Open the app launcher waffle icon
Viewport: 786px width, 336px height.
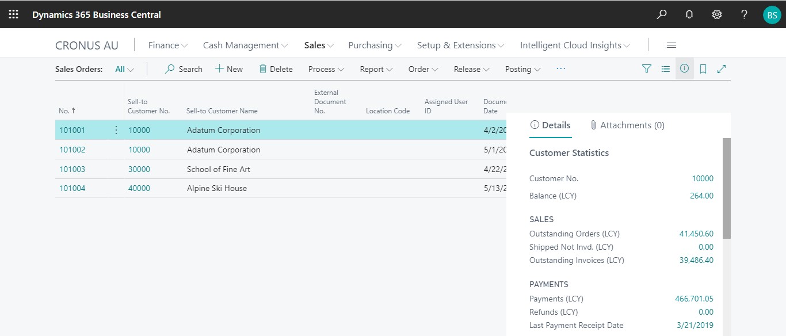click(14, 14)
